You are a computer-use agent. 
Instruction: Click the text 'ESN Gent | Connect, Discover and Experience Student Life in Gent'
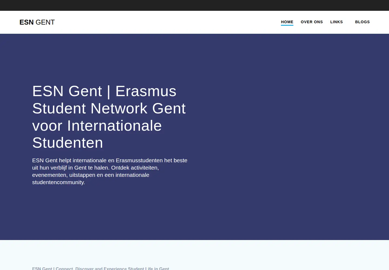coord(100,268)
